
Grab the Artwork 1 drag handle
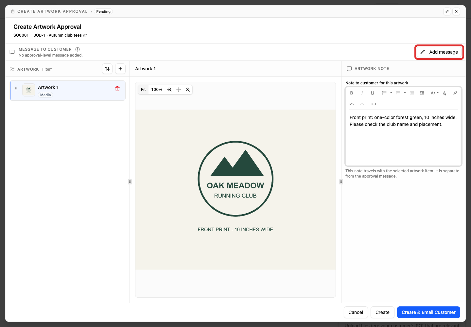16,89
